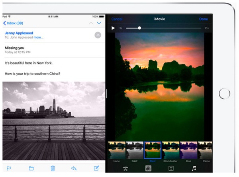Image resolution: width=239 pixels, height=177 pixels.
Task: Open the titles text tool
Action: (171, 169)
